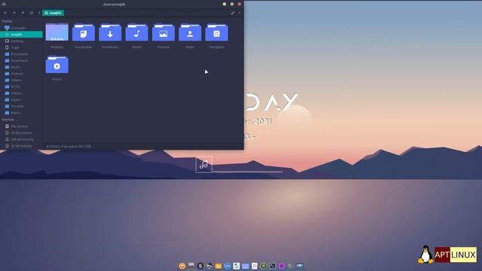Select sreejith home in the sidebar
482x271 pixels.
(x=21, y=35)
